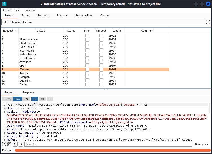The height and width of the screenshot is (154, 212).
Task: Switch to Hex view of the request
Action: pos(26,99)
